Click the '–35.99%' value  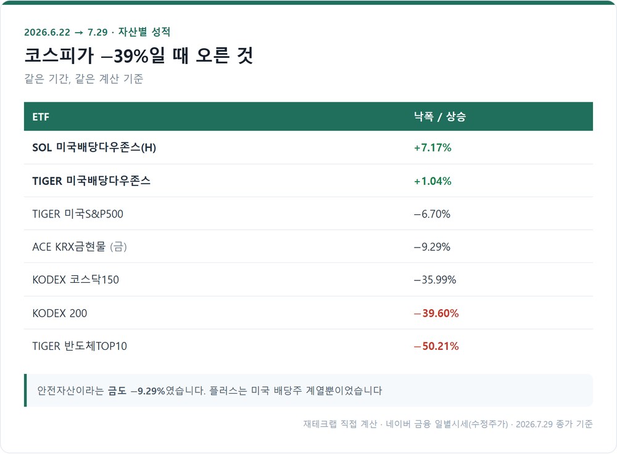click(435, 280)
